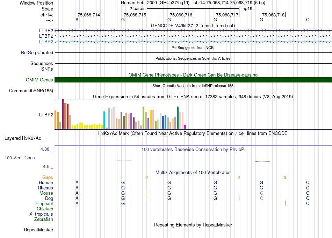Select the X_tropicalis species label
Image resolution: width=332 pixels, height=238 pixels.
(41, 214)
